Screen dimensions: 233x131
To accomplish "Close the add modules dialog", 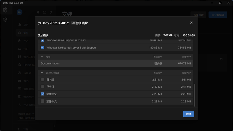I will [x=191, y=23].
